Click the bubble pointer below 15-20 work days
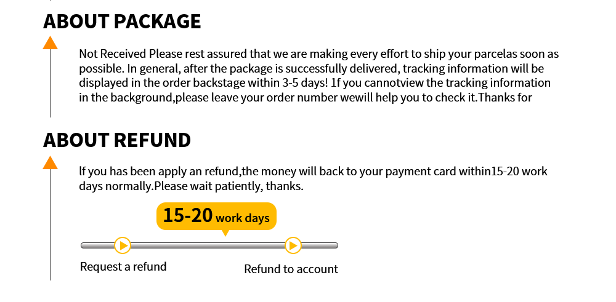616x302 pixels. click(225, 233)
